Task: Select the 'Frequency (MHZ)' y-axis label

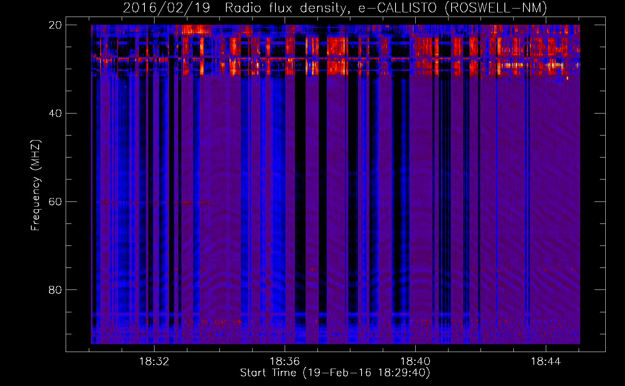Action: [36, 185]
